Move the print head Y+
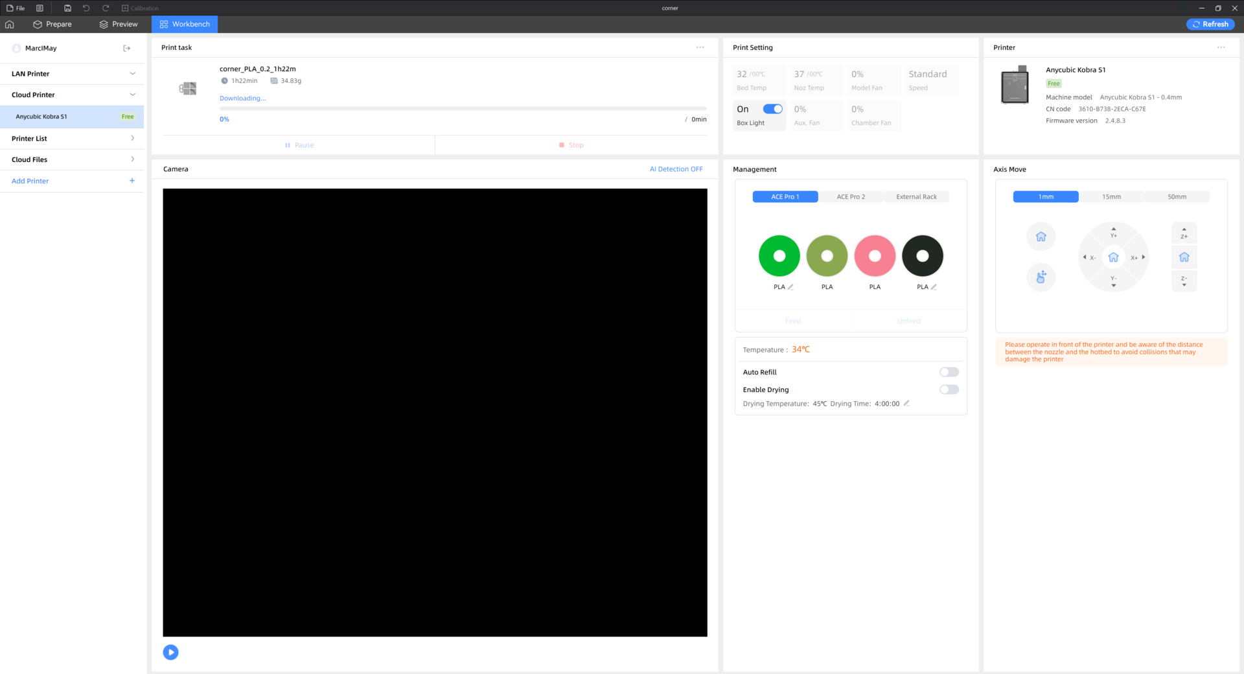1244x674 pixels. [1114, 232]
